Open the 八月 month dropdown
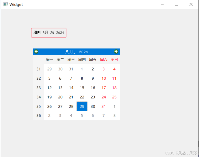Screen dimensions: 199x157 pyautogui.click(x=70, y=52)
